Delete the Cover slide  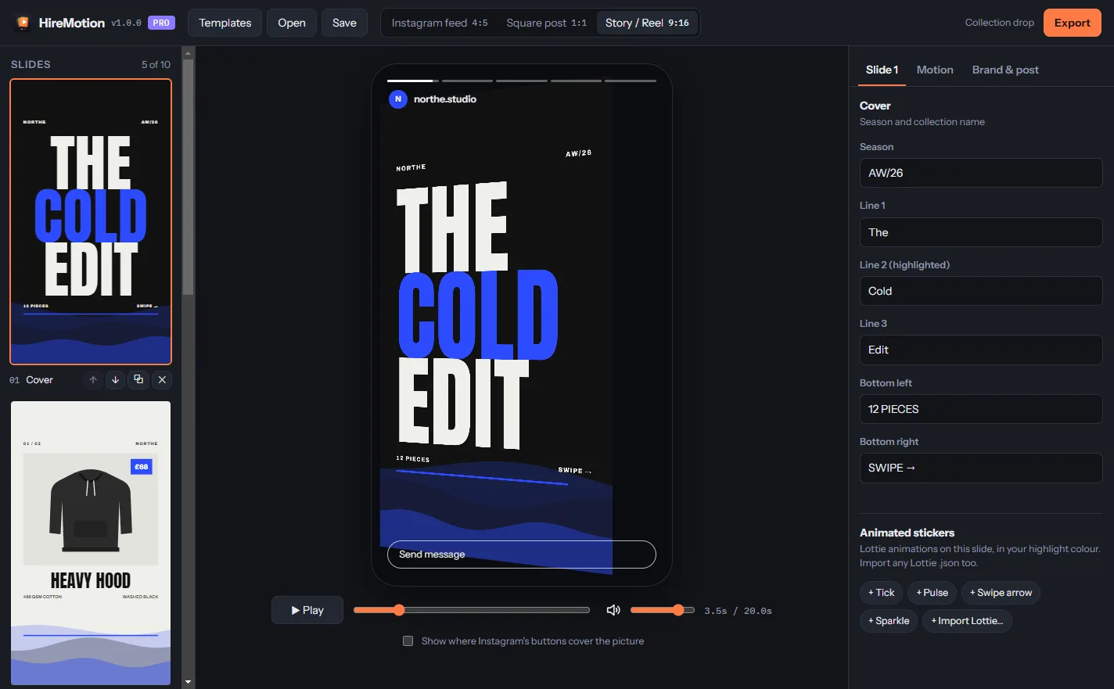pos(162,380)
